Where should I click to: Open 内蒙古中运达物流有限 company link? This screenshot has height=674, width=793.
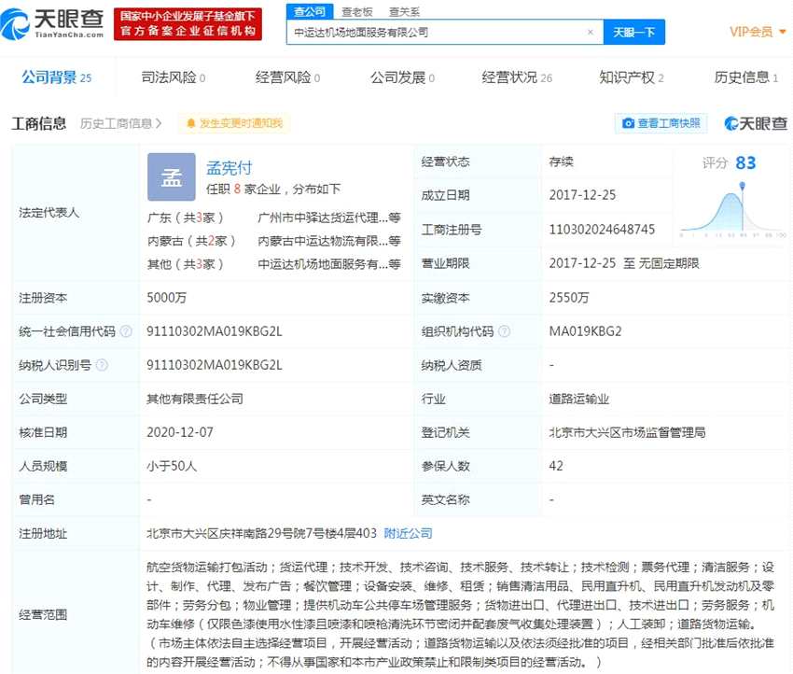tap(329, 241)
